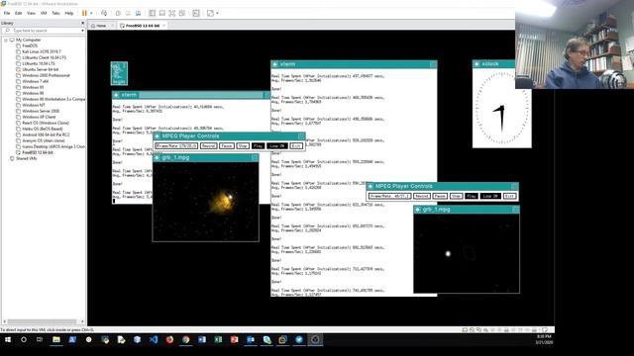The height and width of the screenshot is (356, 634).
Task: Select Windows NT VM
Action: point(34,105)
